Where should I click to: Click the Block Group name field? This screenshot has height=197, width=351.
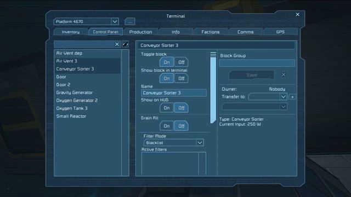(x=257, y=63)
